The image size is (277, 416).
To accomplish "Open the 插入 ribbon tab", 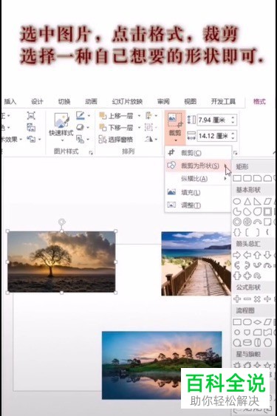I will tap(10, 102).
